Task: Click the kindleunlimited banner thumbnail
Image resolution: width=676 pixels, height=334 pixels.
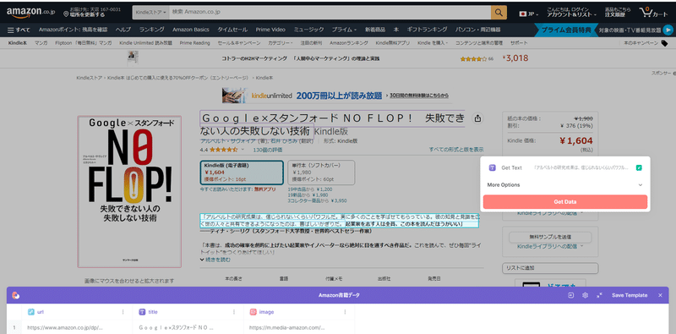Action: 235,96
